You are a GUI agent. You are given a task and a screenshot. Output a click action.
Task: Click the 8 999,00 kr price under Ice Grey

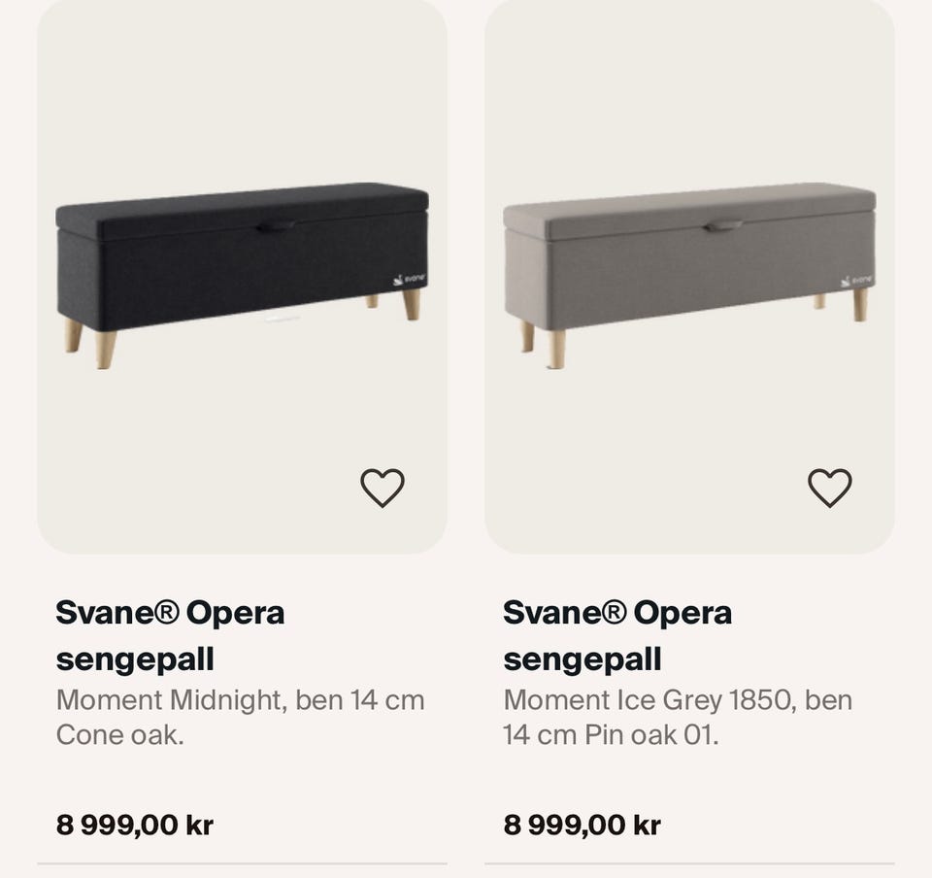click(x=582, y=826)
